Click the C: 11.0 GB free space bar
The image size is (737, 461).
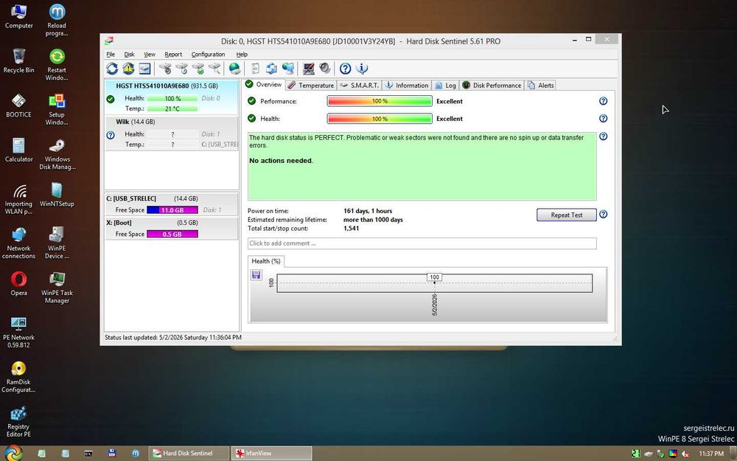172,210
